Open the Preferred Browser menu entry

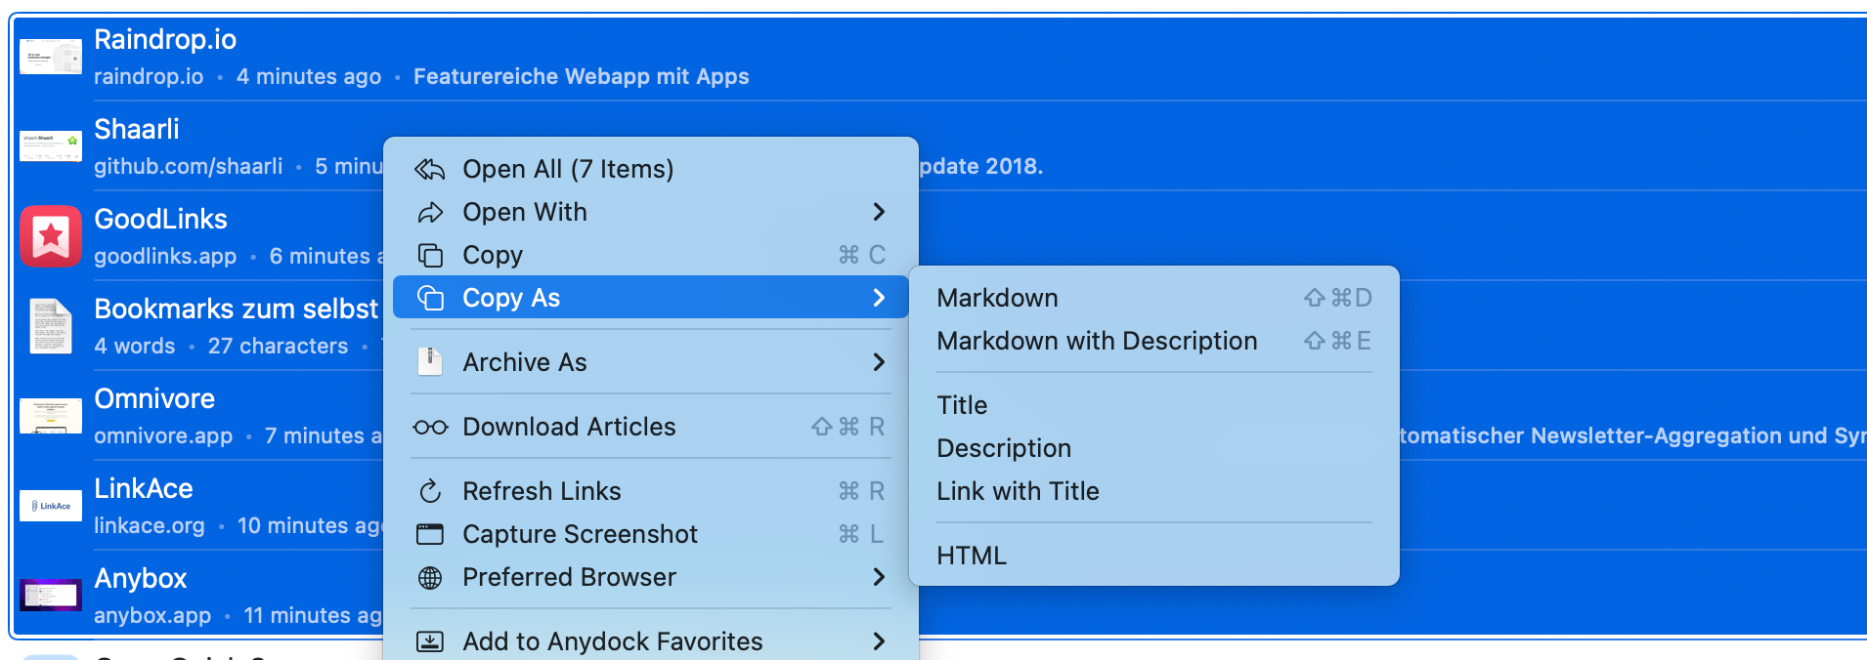click(651, 577)
